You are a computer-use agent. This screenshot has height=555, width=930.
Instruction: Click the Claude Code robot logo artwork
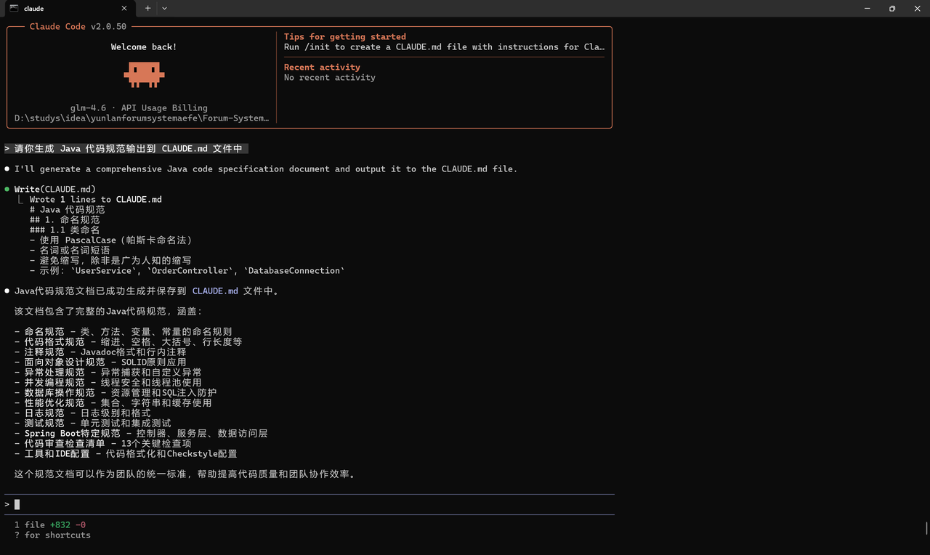[143, 73]
